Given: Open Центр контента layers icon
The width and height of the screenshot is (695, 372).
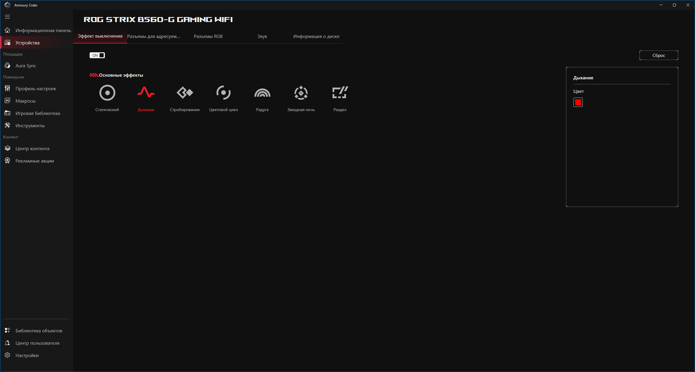Looking at the screenshot, I should tap(7, 148).
